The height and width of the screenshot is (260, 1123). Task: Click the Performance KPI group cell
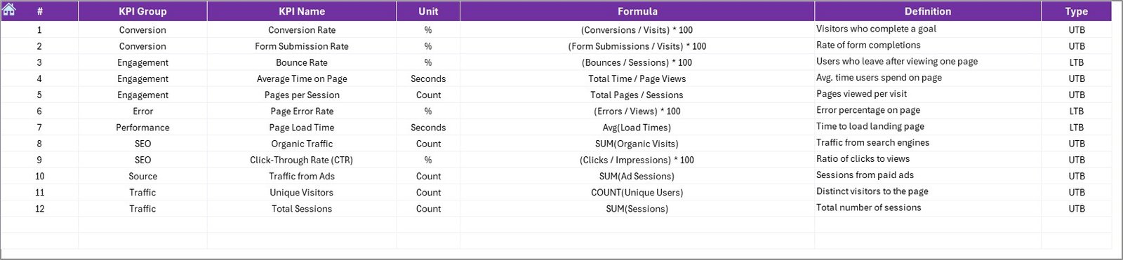(142, 128)
